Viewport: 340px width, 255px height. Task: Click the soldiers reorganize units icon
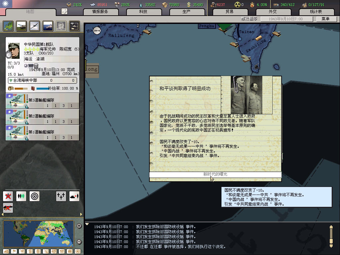pyautogui.click(x=21, y=196)
